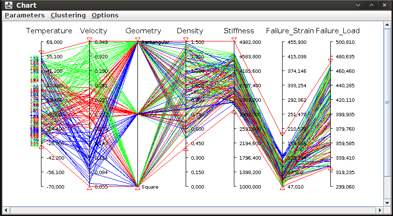393x216 pixels.
Task: Open the Options menu
Action: [x=105, y=15]
